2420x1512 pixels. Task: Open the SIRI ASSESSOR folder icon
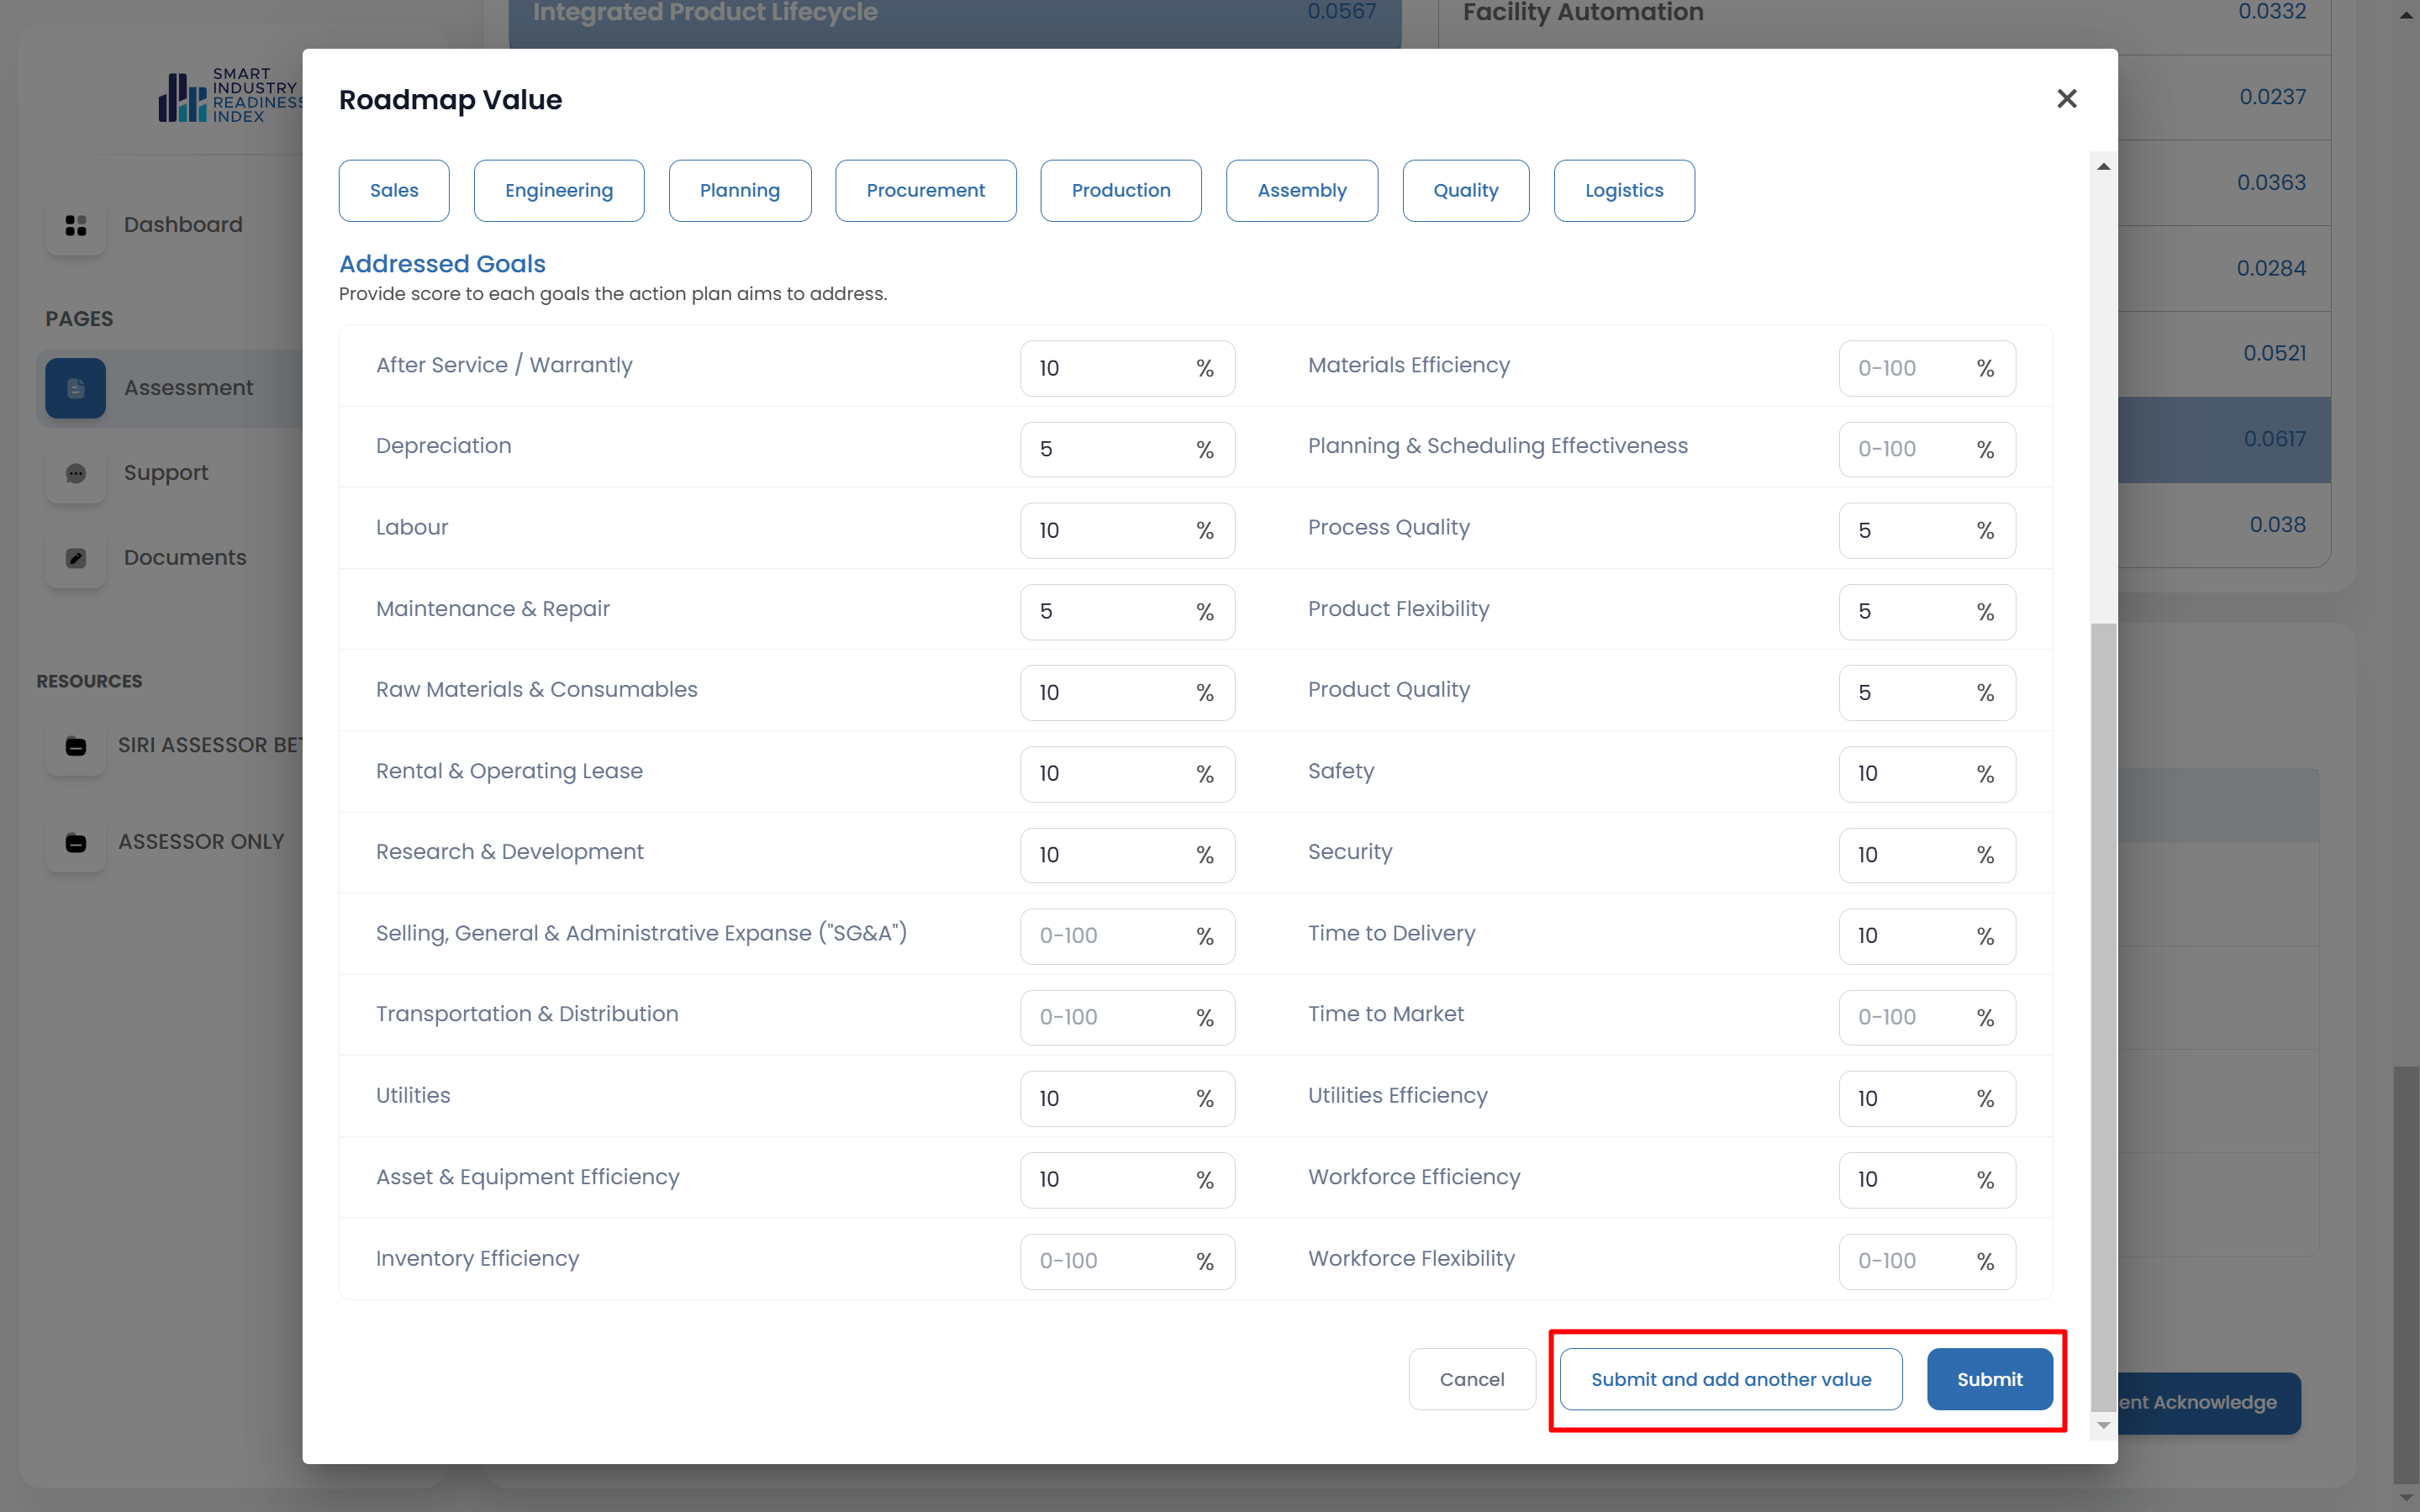pyautogui.click(x=76, y=746)
